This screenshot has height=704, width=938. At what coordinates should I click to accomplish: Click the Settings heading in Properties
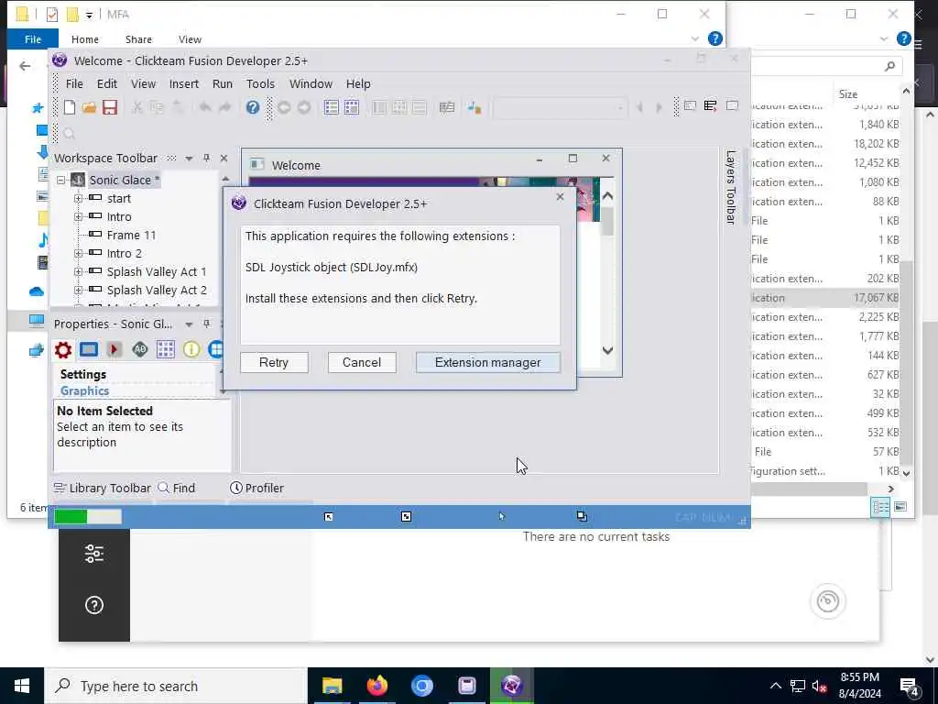coord(83,374)
